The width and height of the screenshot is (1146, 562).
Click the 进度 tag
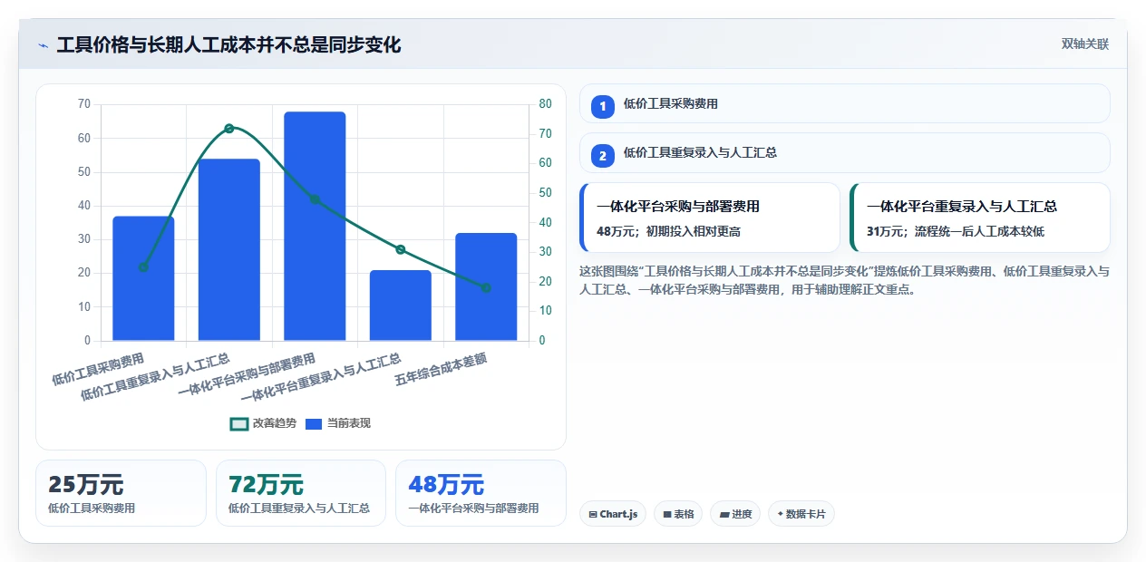click(x=735, y=514)
